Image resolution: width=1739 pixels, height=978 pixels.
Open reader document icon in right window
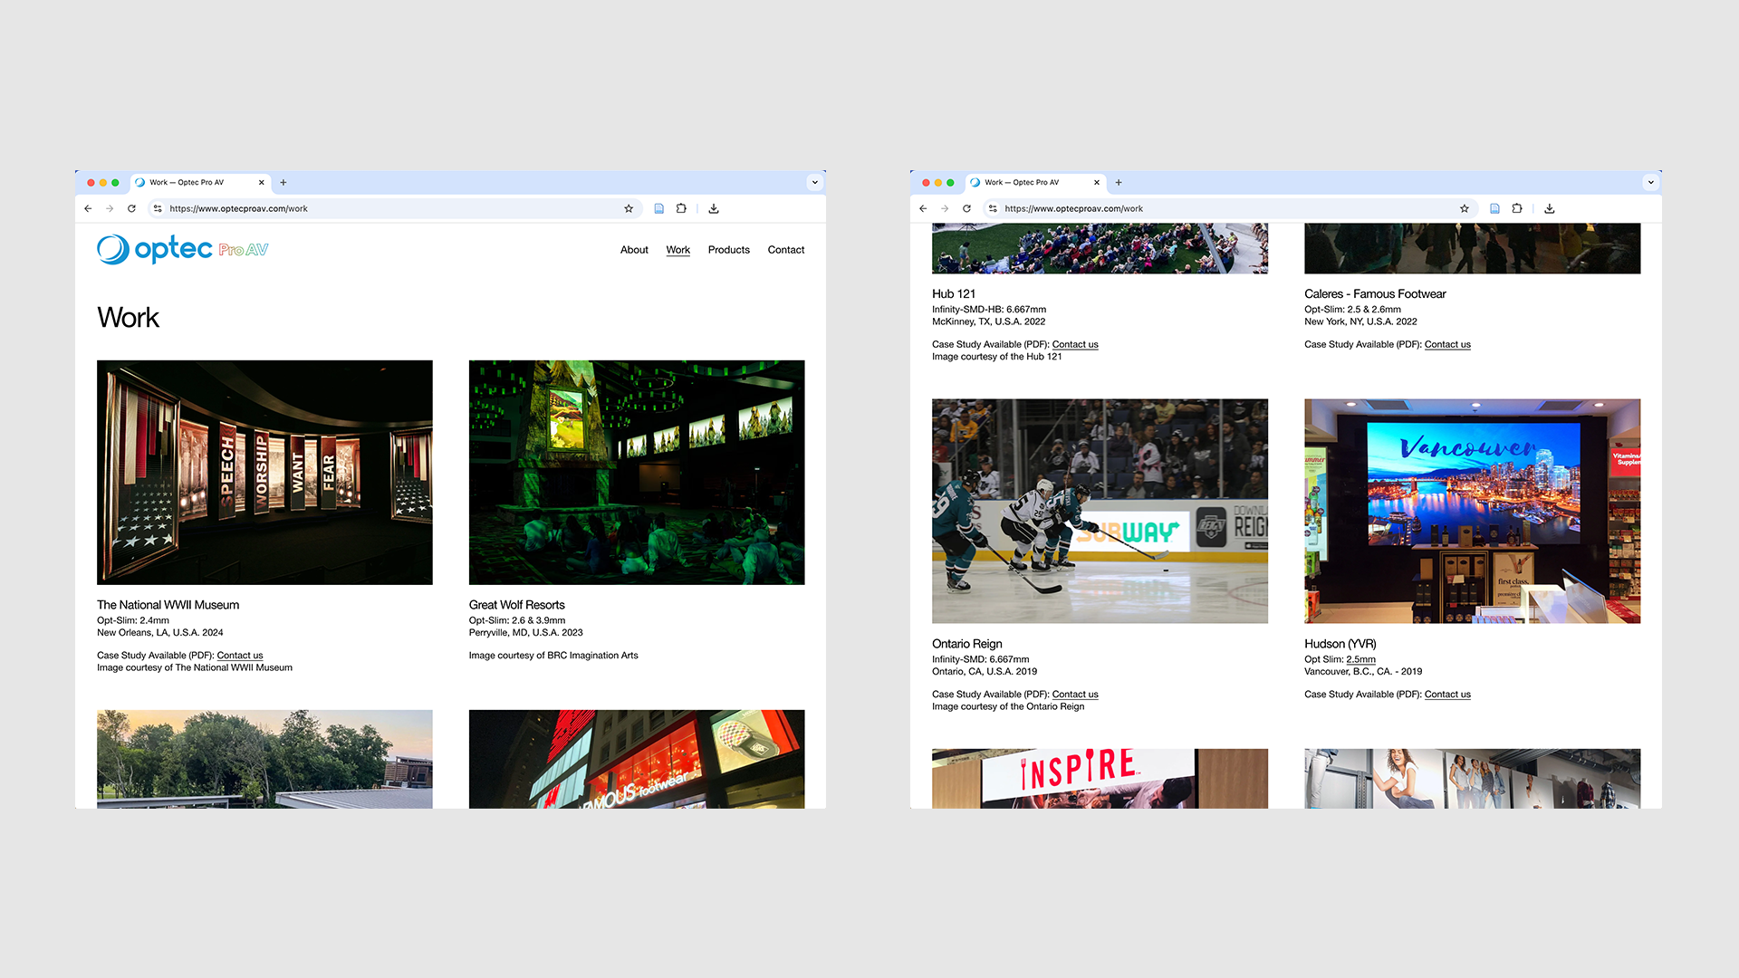click(1495, 208)
